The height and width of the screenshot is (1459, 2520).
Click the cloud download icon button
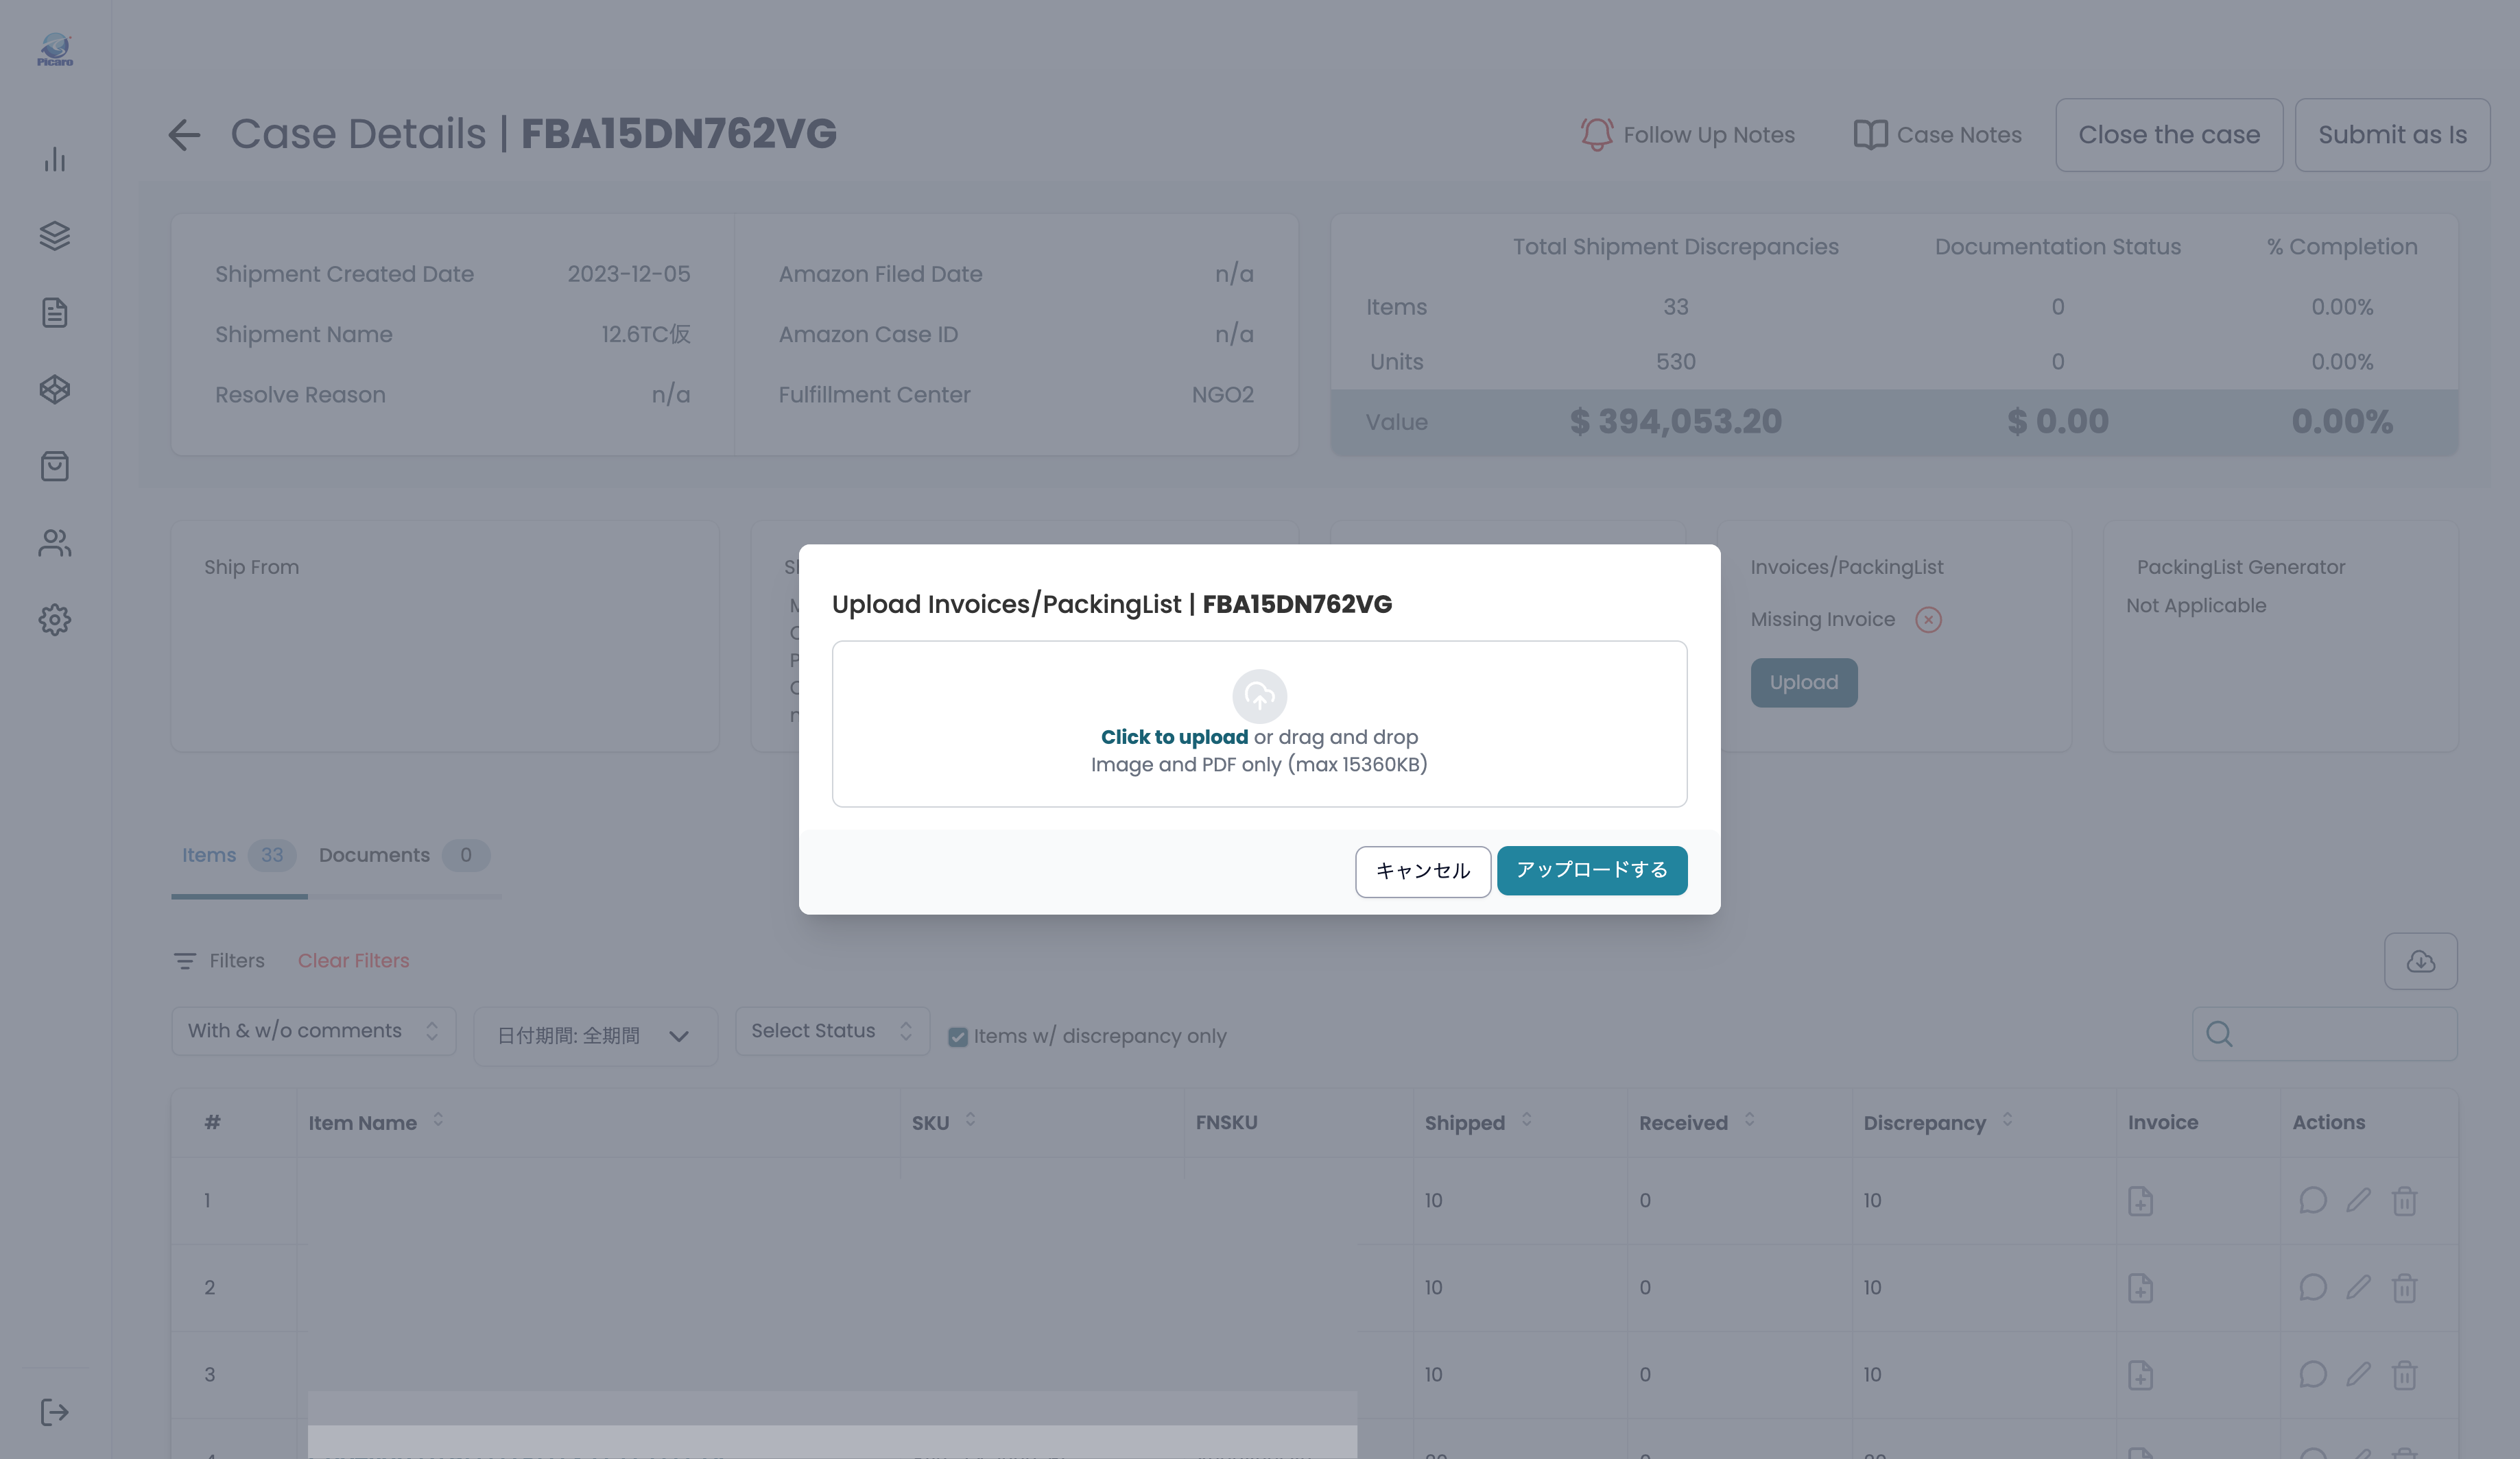coord(2420,961)
